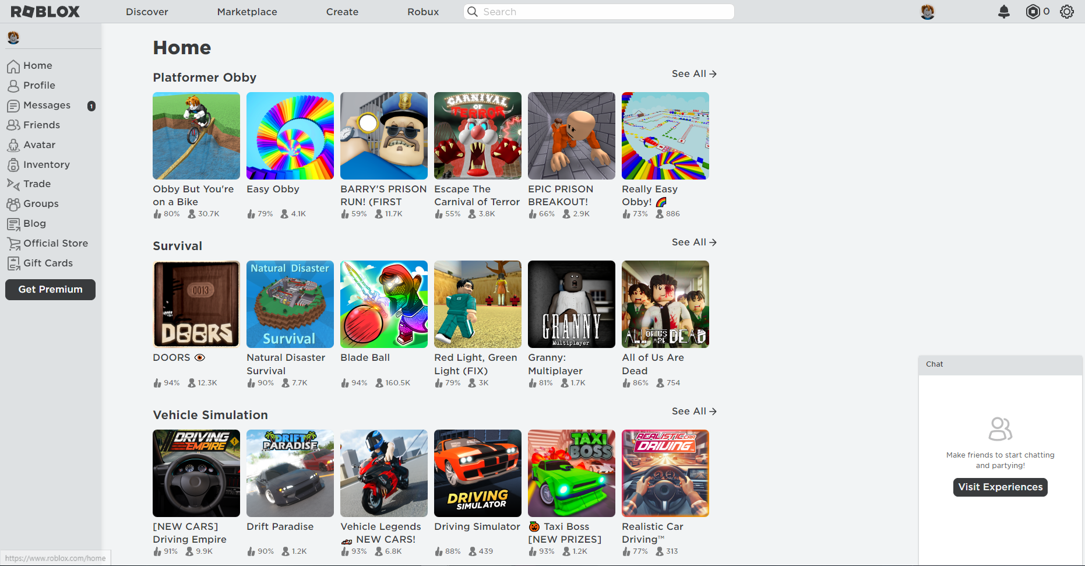1085x566 pixels.
Task: Open the Create tab
Action: tap(342, 12)
